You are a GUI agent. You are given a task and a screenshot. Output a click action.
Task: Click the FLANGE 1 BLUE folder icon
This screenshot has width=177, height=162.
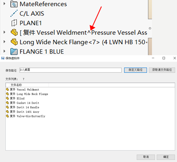click(14, 52)
